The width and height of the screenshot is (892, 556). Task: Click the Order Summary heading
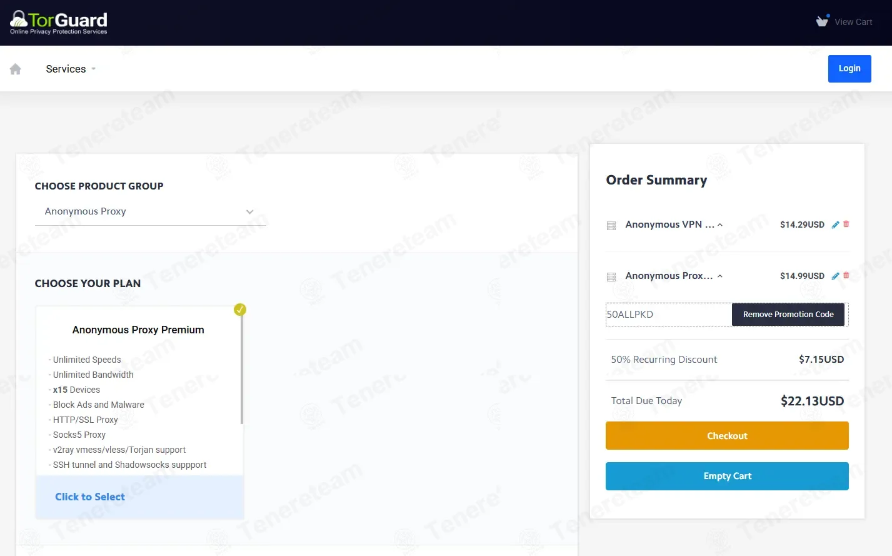tap(656, 180)
